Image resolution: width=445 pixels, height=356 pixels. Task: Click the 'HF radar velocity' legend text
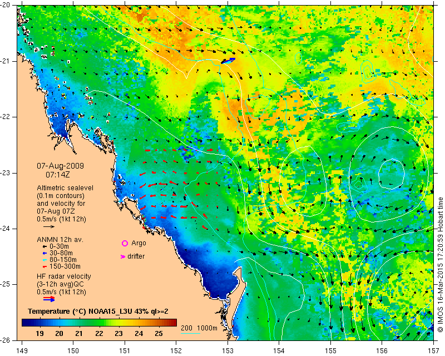(x=64, y=276)
